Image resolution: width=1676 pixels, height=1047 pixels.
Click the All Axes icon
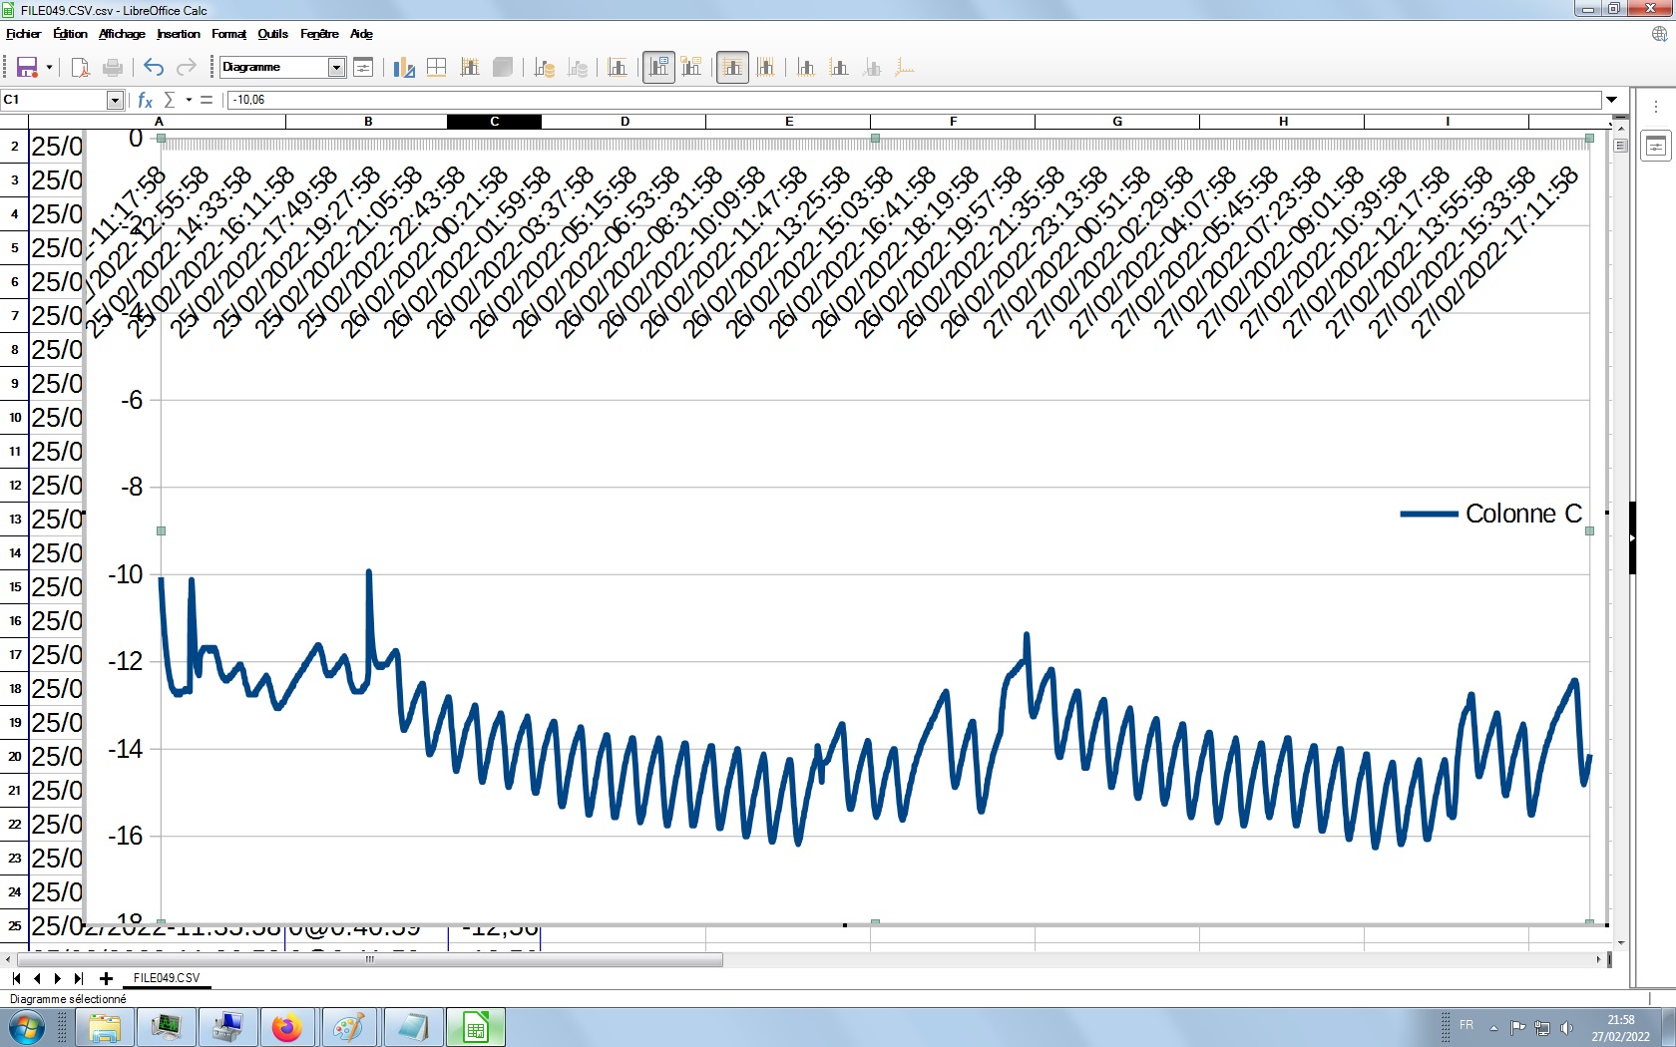[x=905, y=68]
